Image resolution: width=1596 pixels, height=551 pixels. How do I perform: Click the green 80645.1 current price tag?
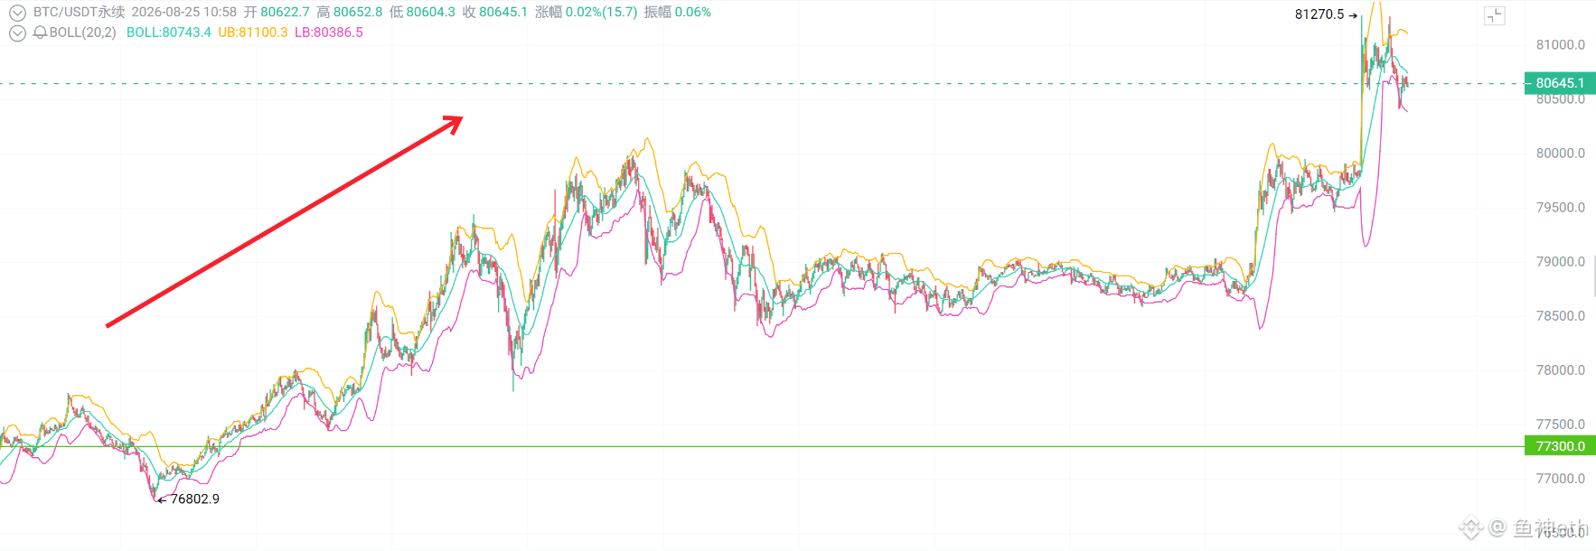[x=1560, y=83]
